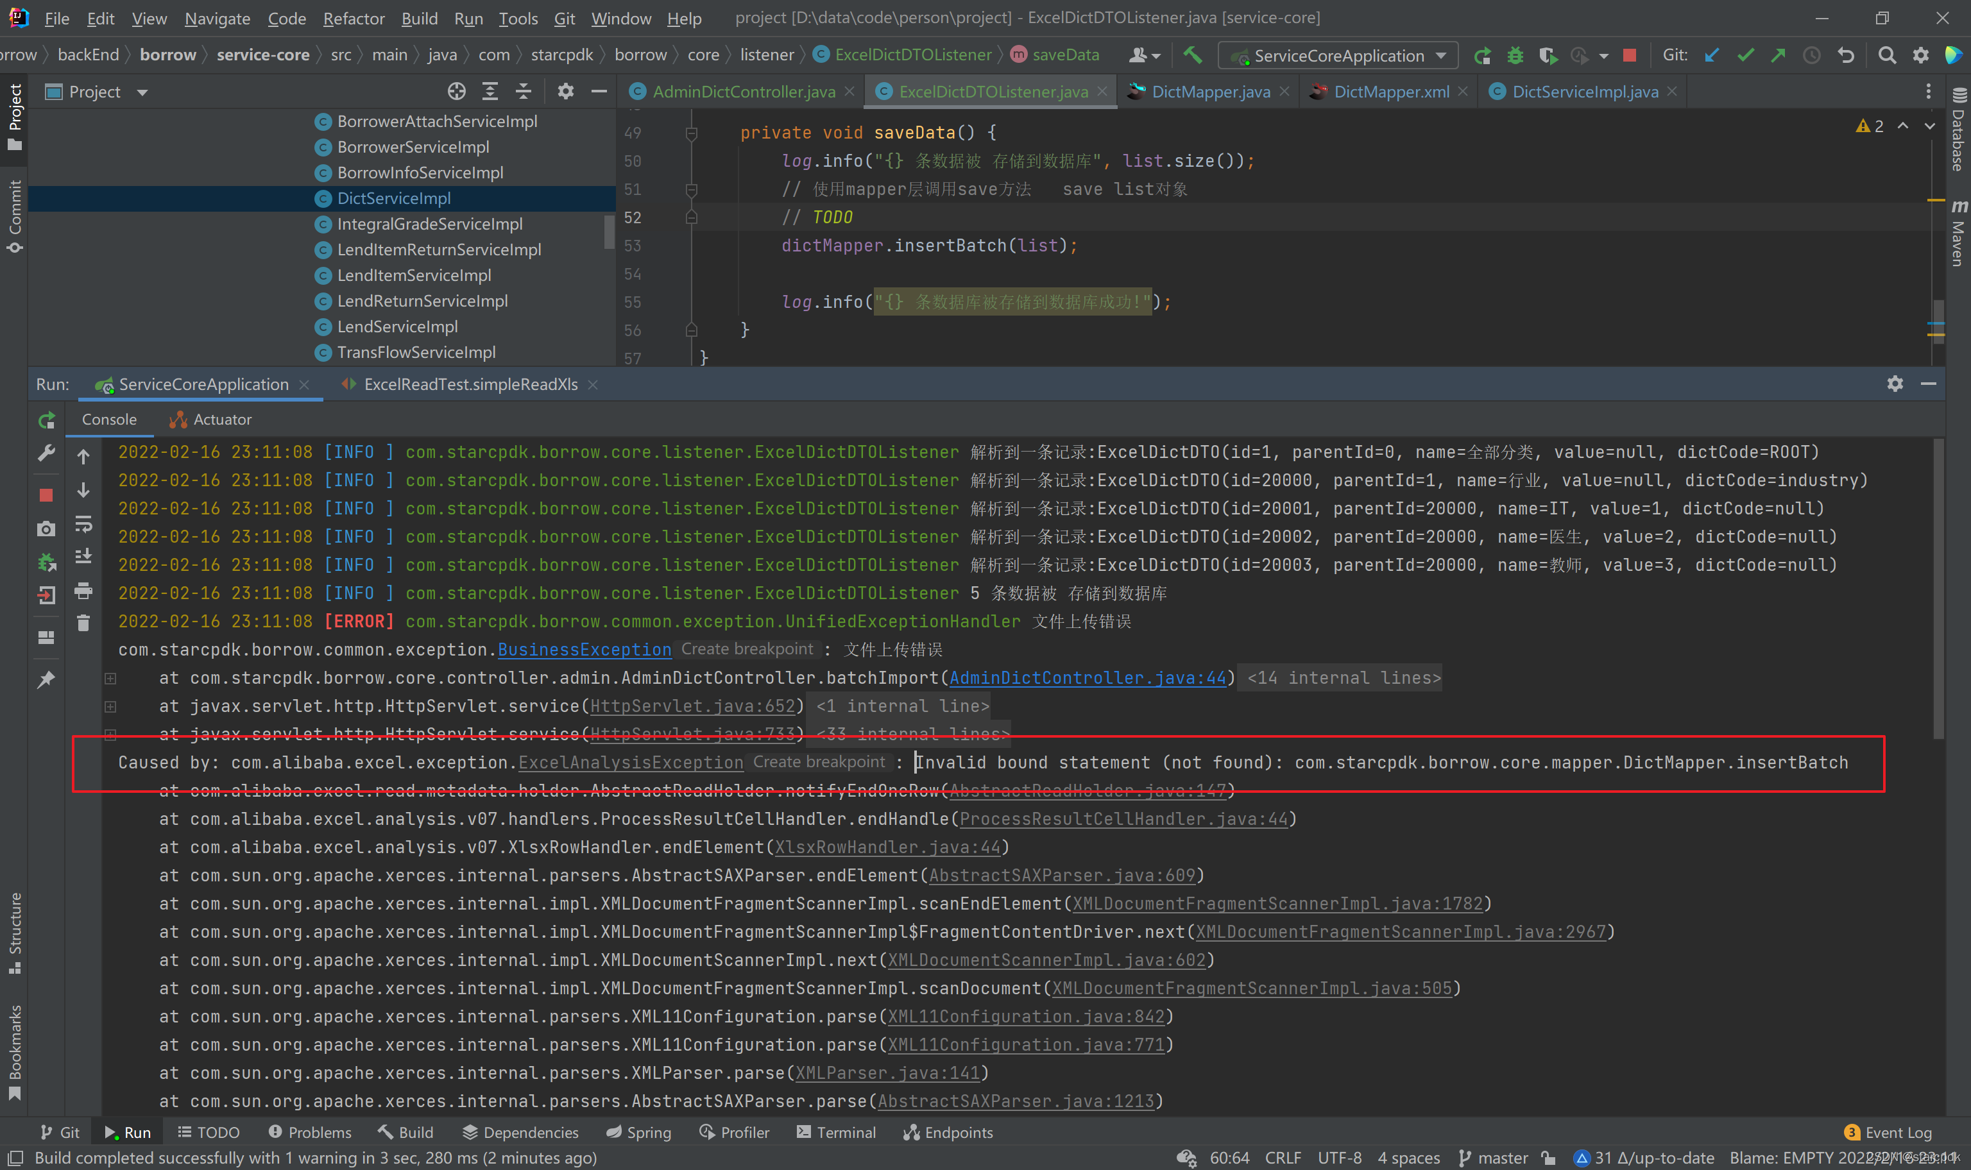Image resolution: width=1971 pixels, height=1170 pixels.
Task: Open Search Everywhere magnifier icon
Action: (x=1887, y=55)
